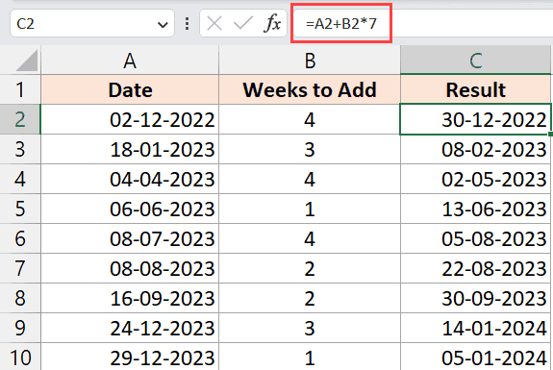Viewport: 553px width, 370px height.
Task: Click the Insert Function fx icon
Action: coord(272,24)
